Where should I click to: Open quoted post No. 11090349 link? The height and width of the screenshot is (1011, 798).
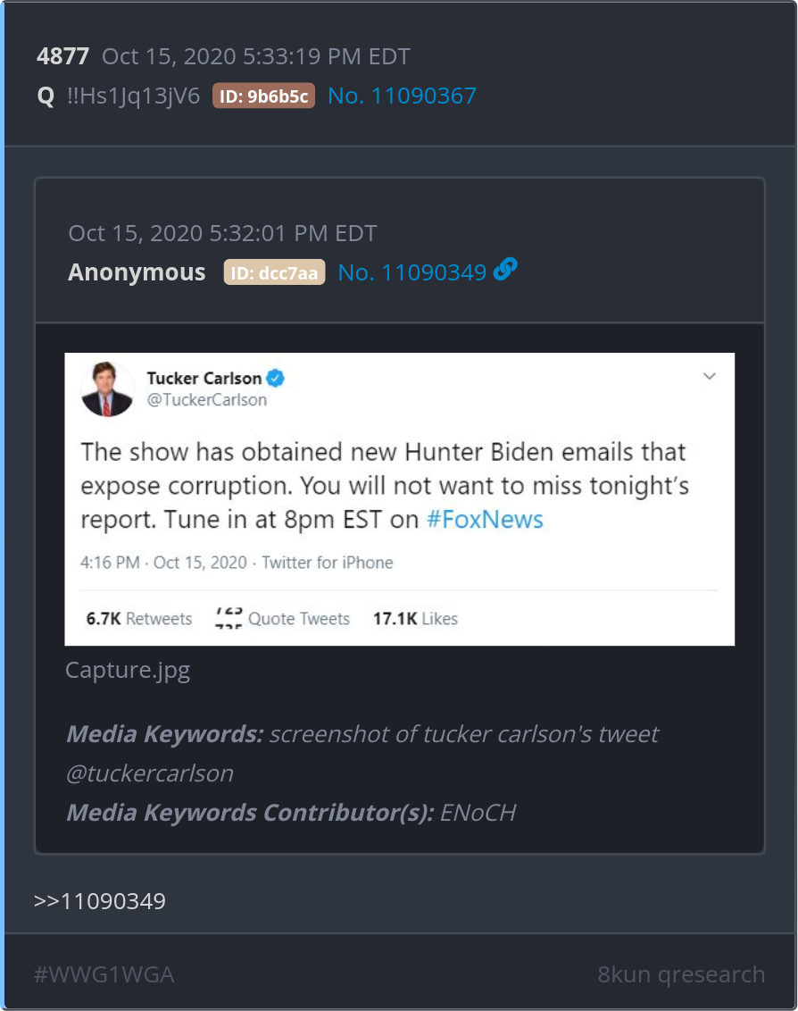point(411,273)
